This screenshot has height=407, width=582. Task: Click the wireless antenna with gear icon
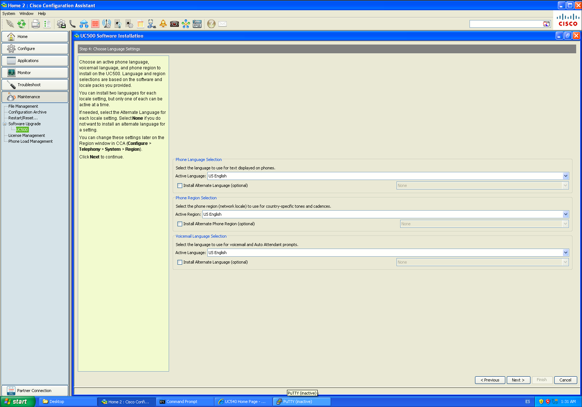tap(107, 24)
